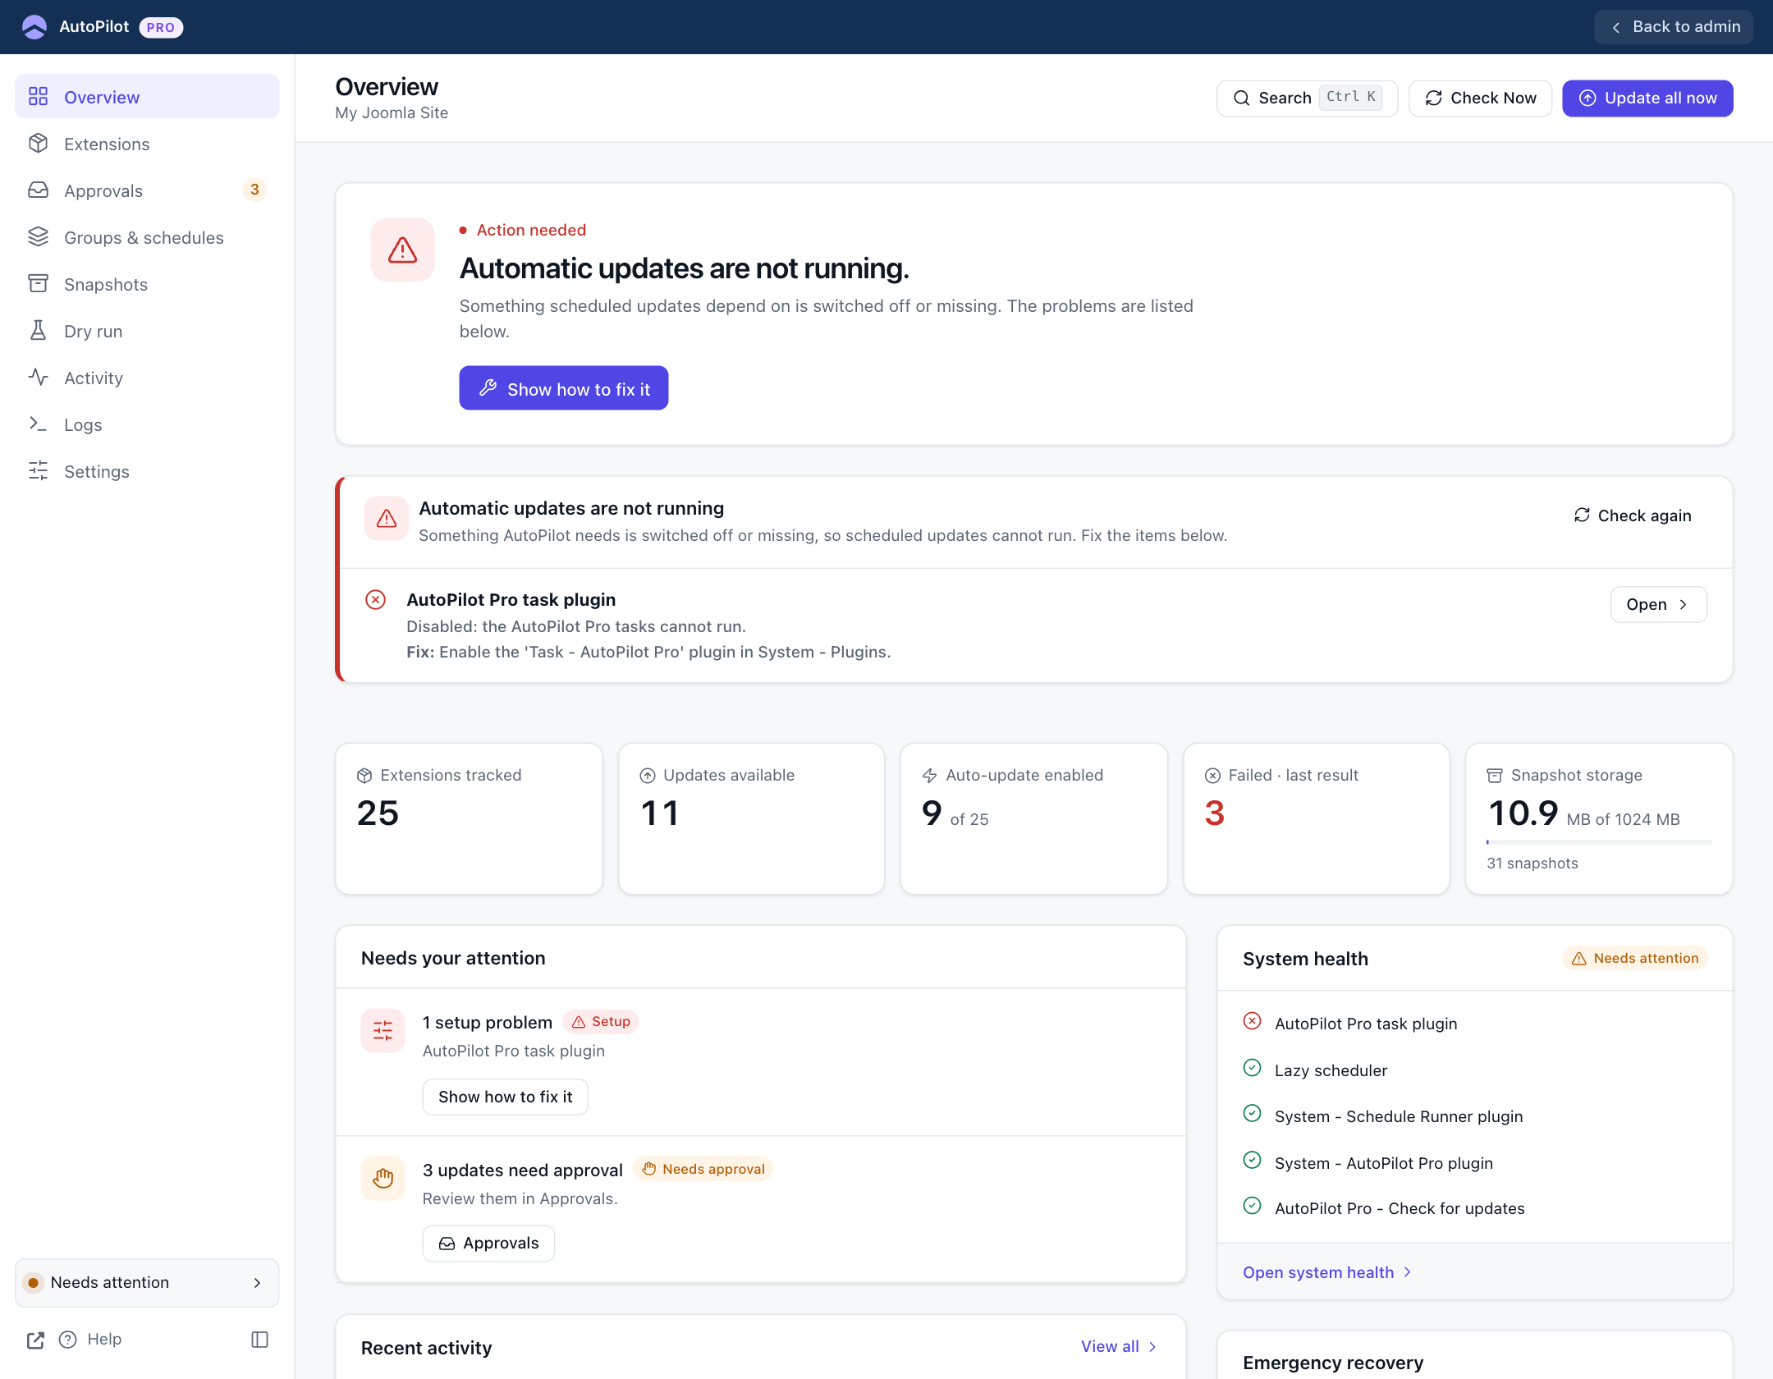Click the hand icon next to 3 updates need approval
This screenshot has width=1773, height=1379.
(x=383, y=1178)
